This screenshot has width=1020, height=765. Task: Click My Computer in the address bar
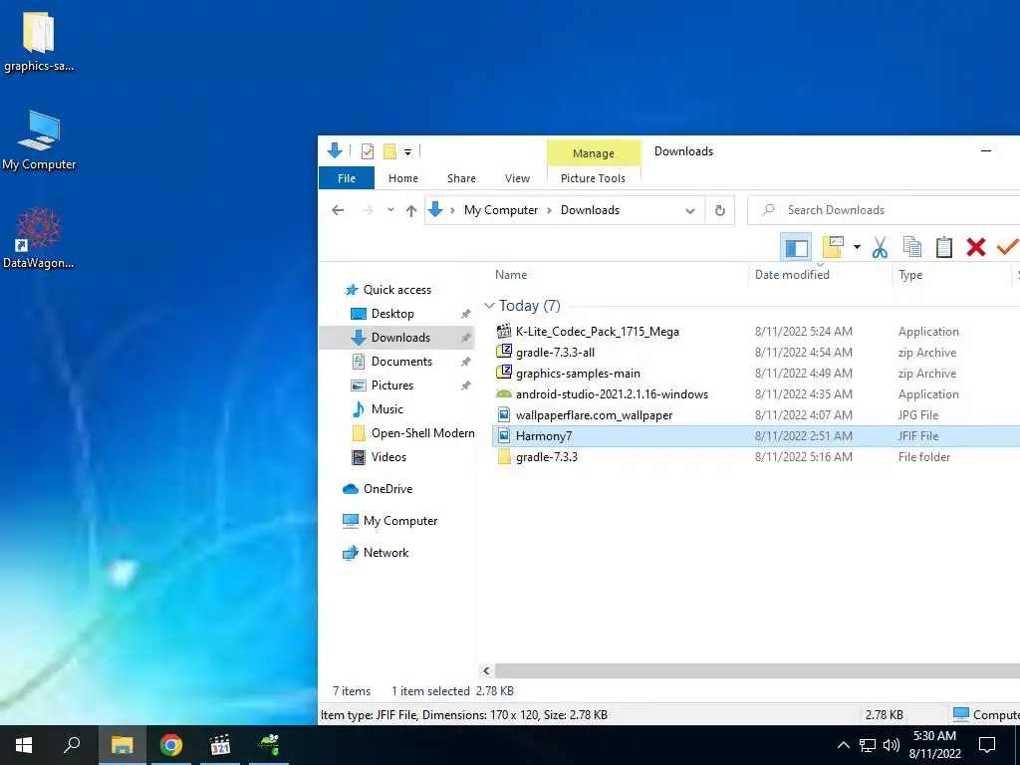click(x=501, y=210)
